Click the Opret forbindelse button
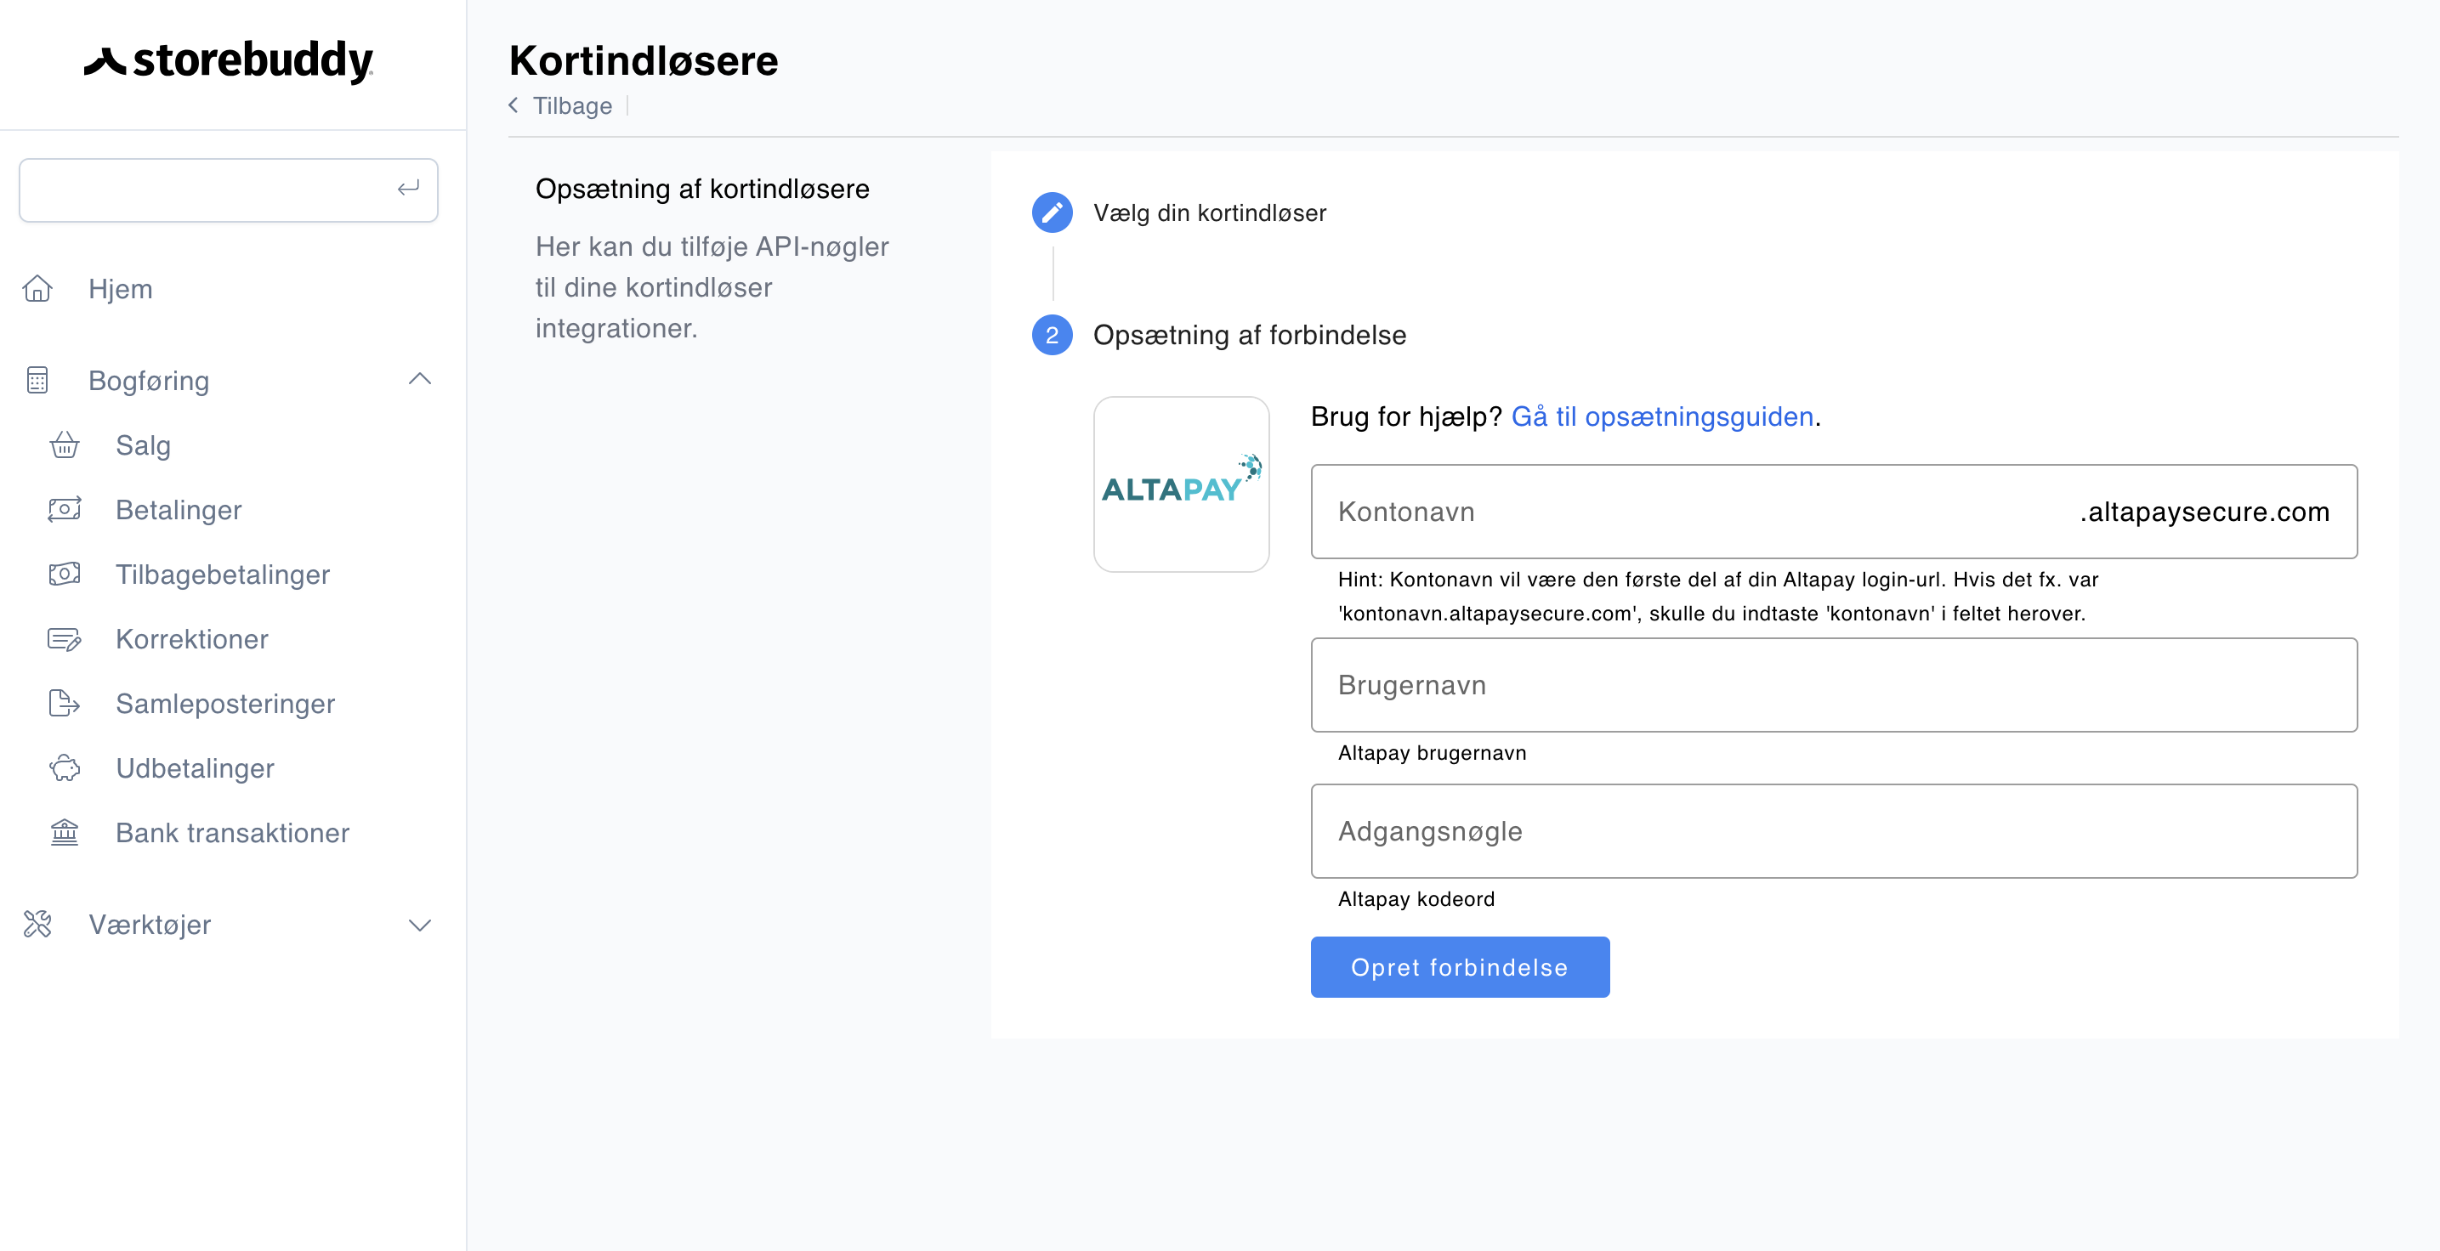The image size is (2440, 1251). click(1460, 967)
